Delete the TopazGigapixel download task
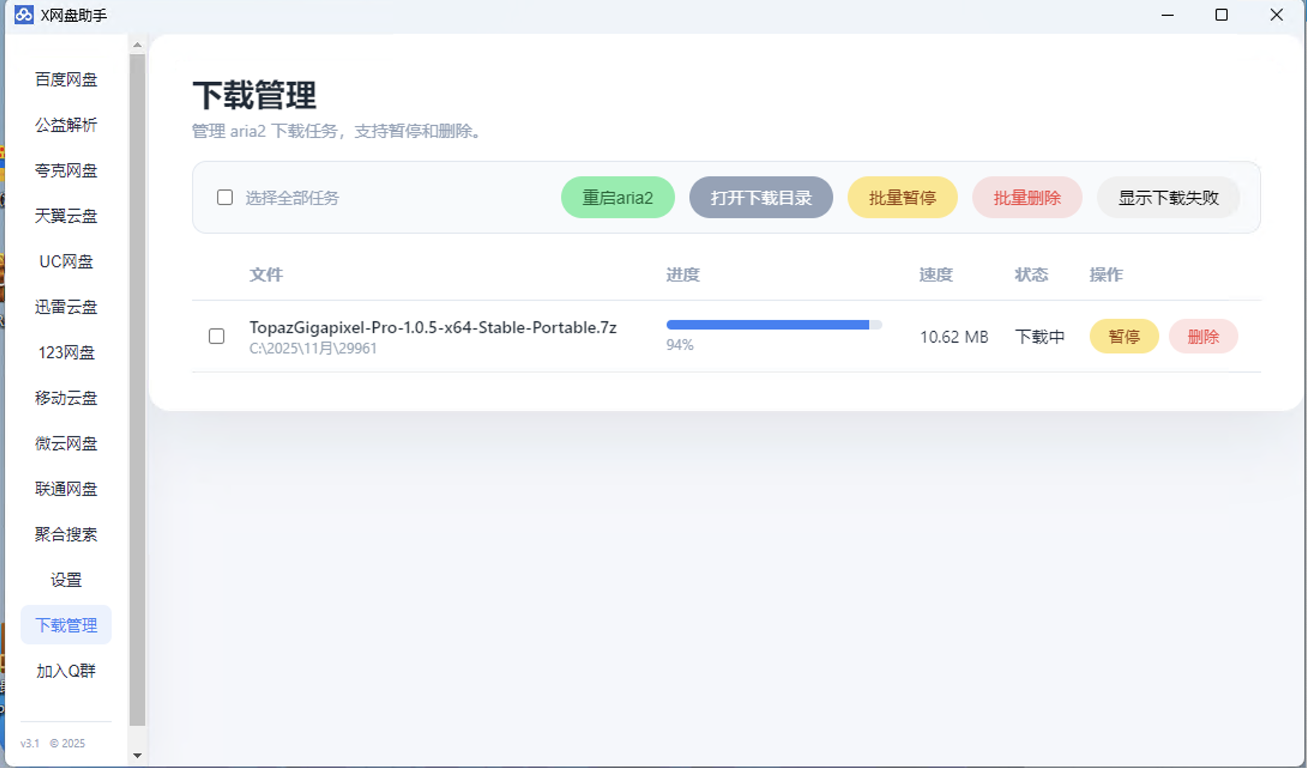The height and width of the screenshot is (768, 1307). [1203, 337]
